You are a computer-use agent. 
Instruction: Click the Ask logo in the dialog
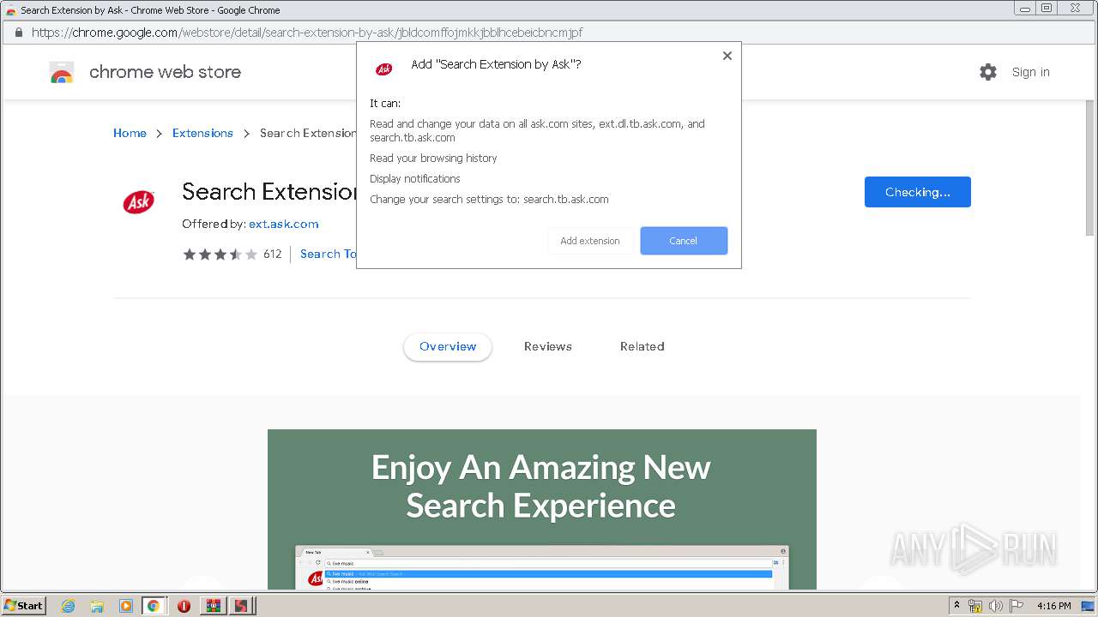[x=384, y=69]
